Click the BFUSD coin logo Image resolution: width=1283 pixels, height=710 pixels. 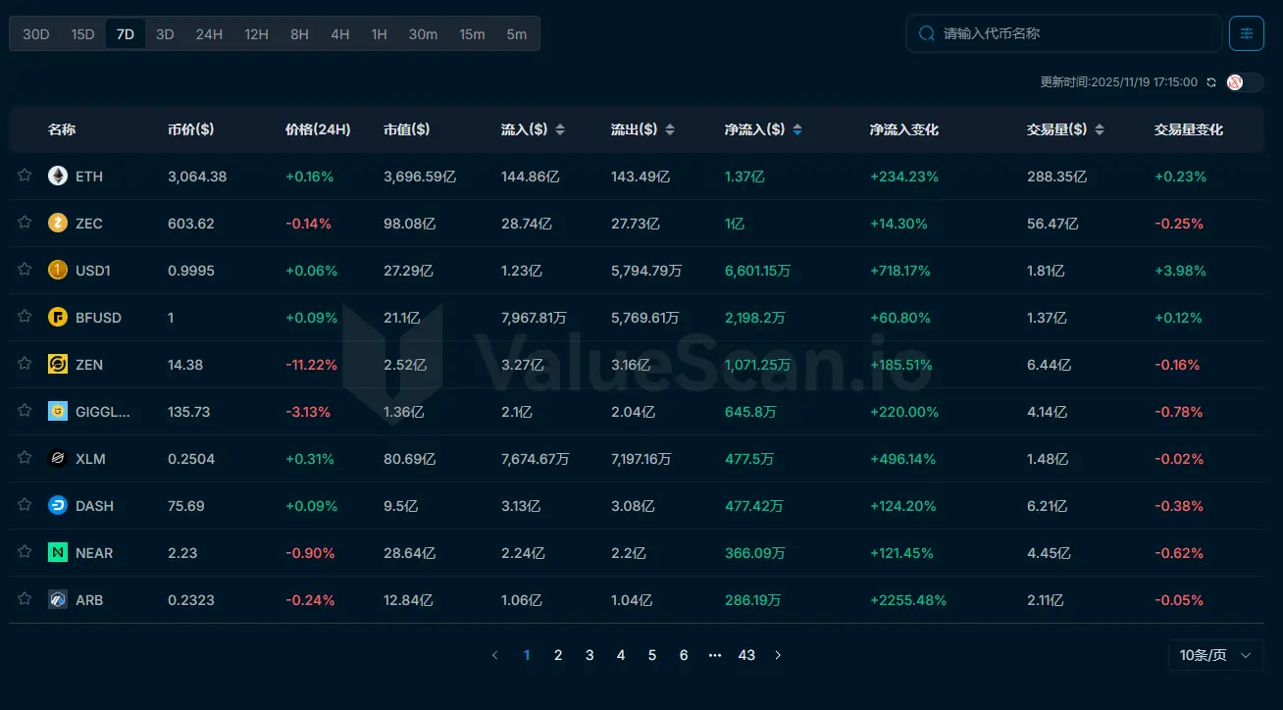pos(58,318)
